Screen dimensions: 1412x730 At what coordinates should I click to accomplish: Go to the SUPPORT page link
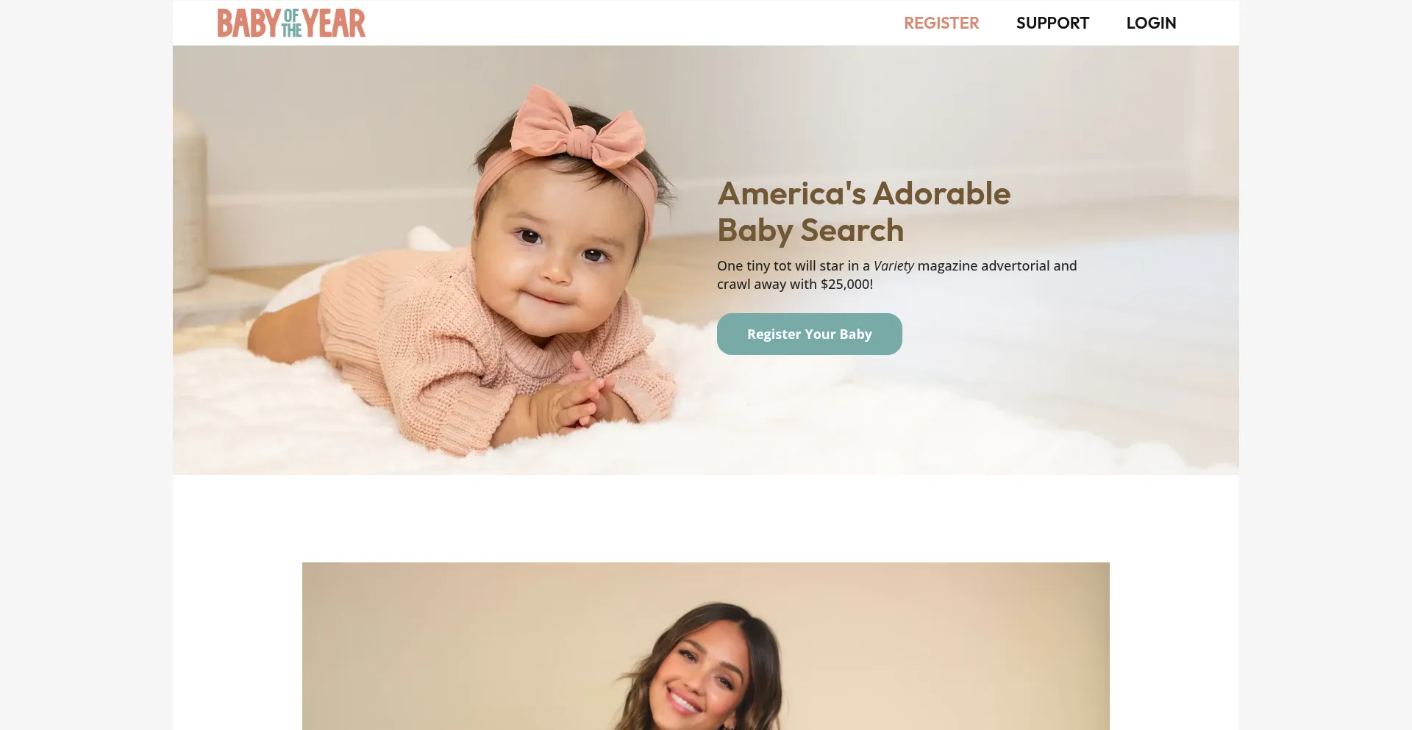1052,23
